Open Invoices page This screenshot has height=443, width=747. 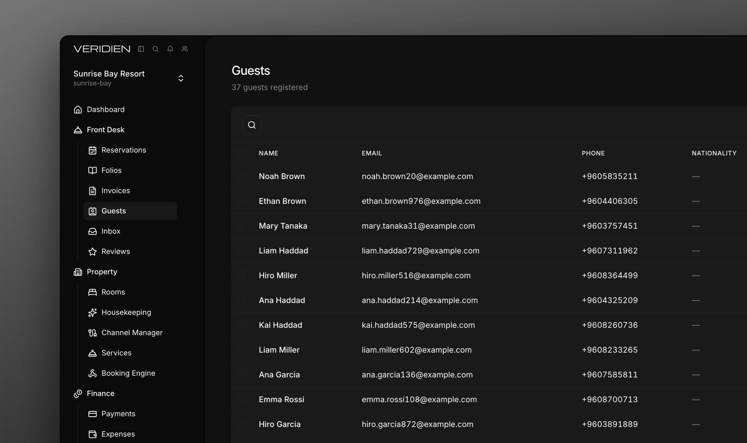coord(116,191)
